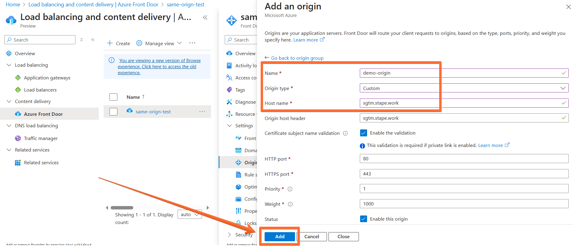Open Related services grid item
This screenshot has height=247, width=573.
(x=41, y=162)
